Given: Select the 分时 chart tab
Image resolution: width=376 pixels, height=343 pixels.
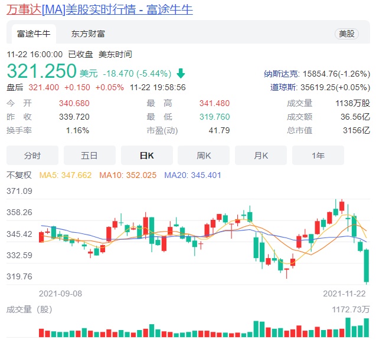Looking at the screenshot, I should pos(32,156).
